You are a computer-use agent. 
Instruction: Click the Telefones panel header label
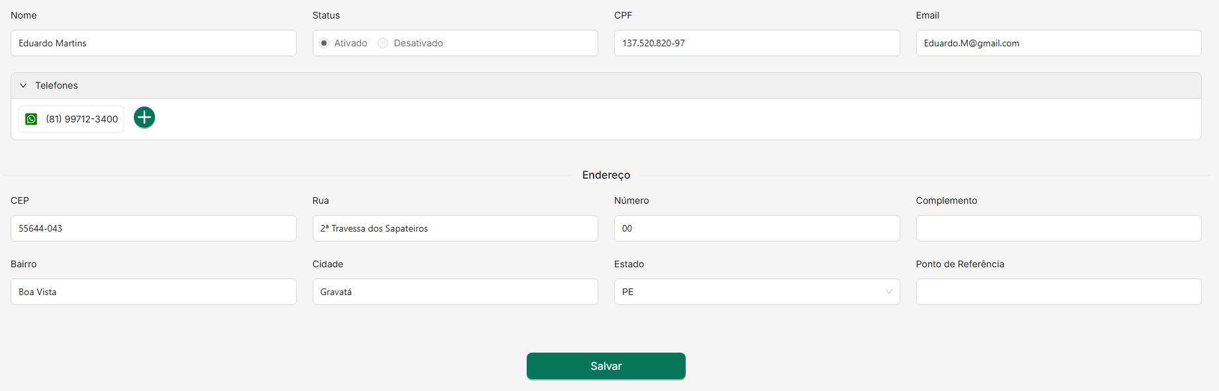pos(57,85)
